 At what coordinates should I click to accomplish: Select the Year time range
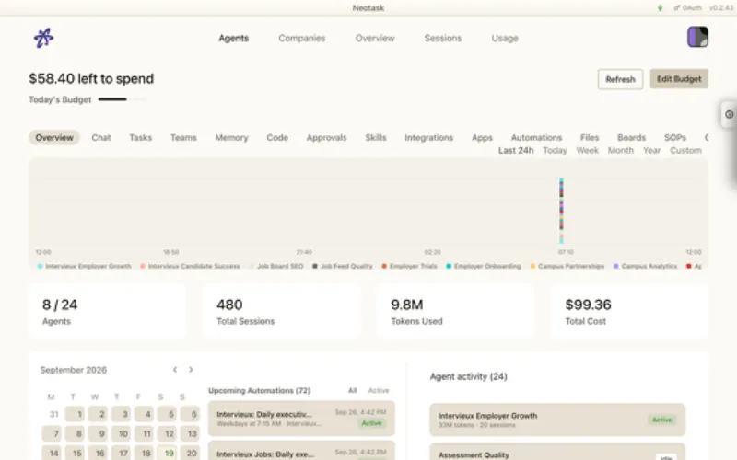652,150
